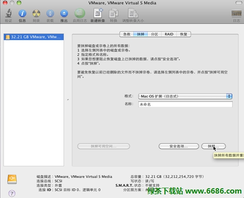Click the Mount (装载) toolbar icon

[x=50, y=13]
